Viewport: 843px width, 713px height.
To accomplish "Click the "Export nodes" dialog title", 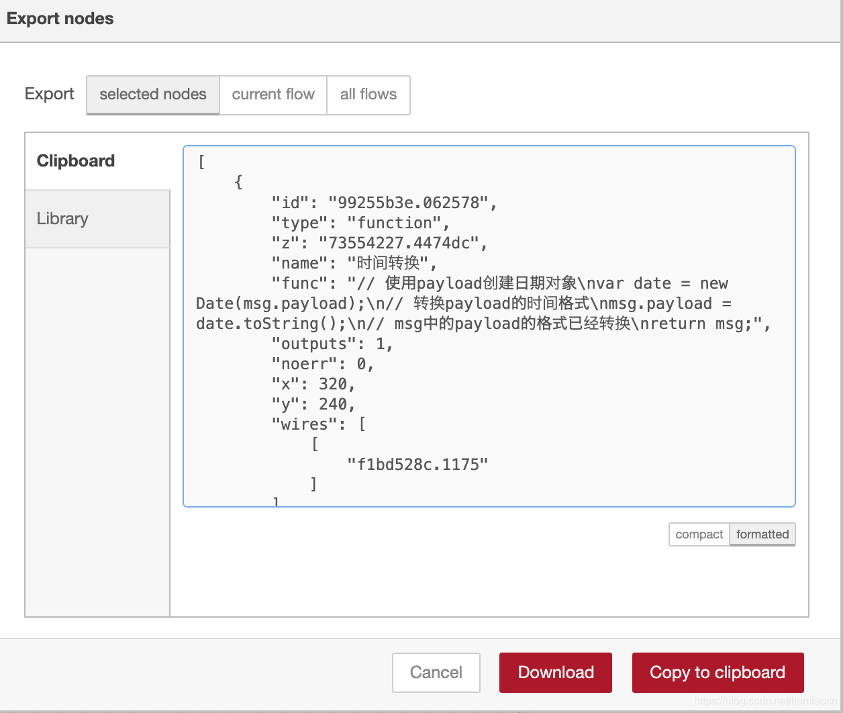I will coord(60,19).
